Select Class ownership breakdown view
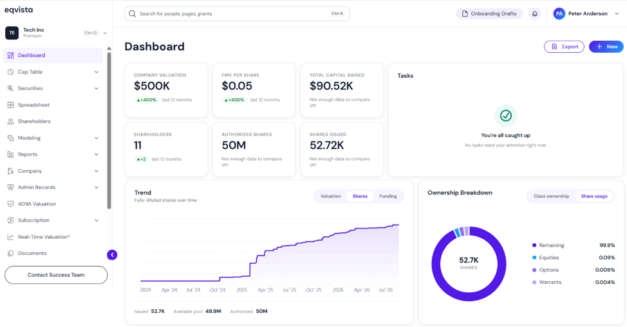Screen dimensions: 627x327 (551, 196)
